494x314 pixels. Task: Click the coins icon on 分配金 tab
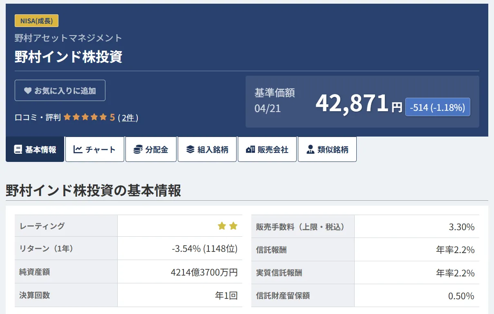coord(138,150)
